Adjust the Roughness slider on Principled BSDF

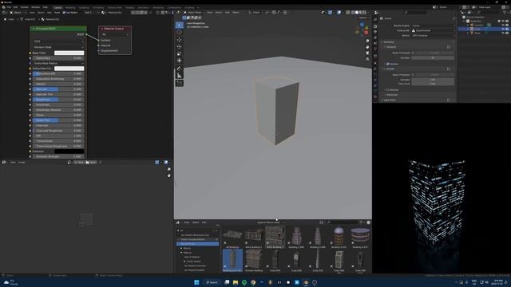tap(58, 99)
